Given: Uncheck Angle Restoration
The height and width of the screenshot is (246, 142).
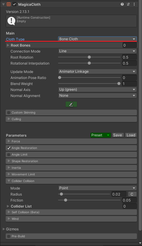Looking at the screenshot, I should [x=9, y=148].
